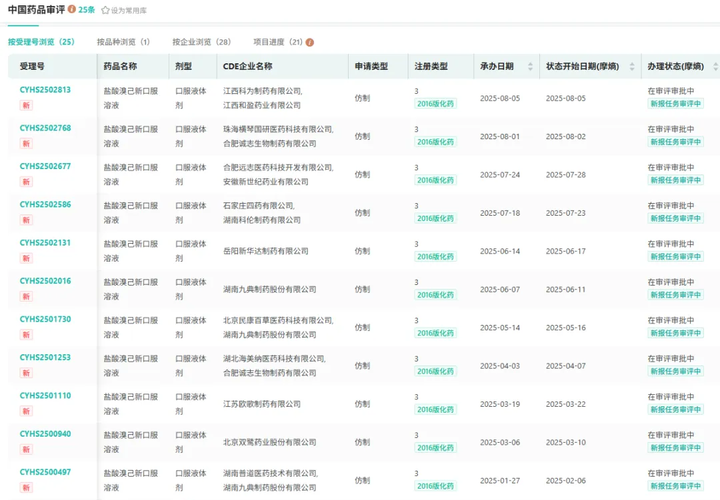Click the info icon beside 中国药品审评 title

(x=72, y=9)
